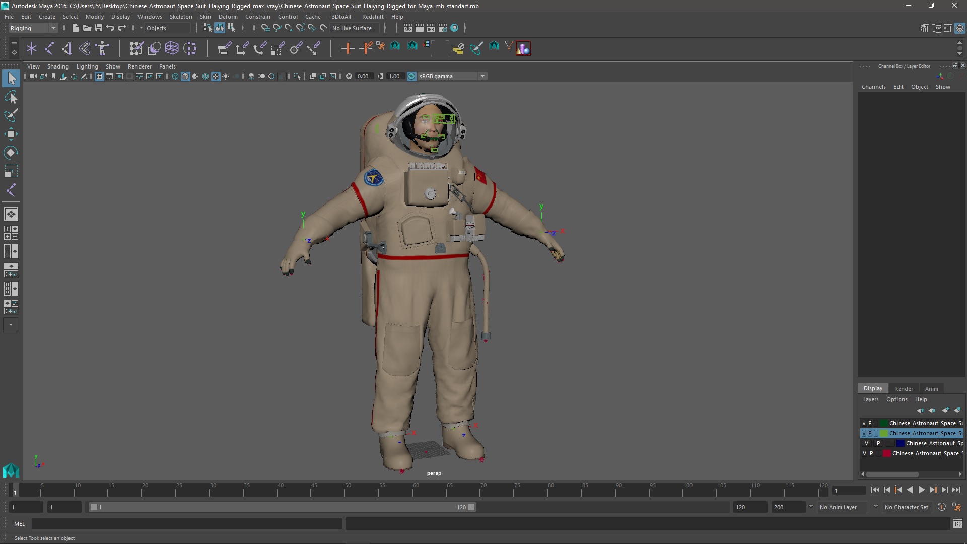The width and height of the screenshot is (967, 544).
Task: Start IPR render from the status line
Action: 431,28
